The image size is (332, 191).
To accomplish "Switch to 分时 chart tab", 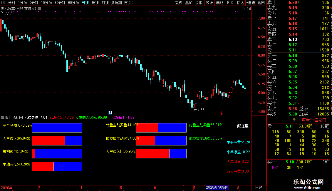I will click(x=12, y=3).
